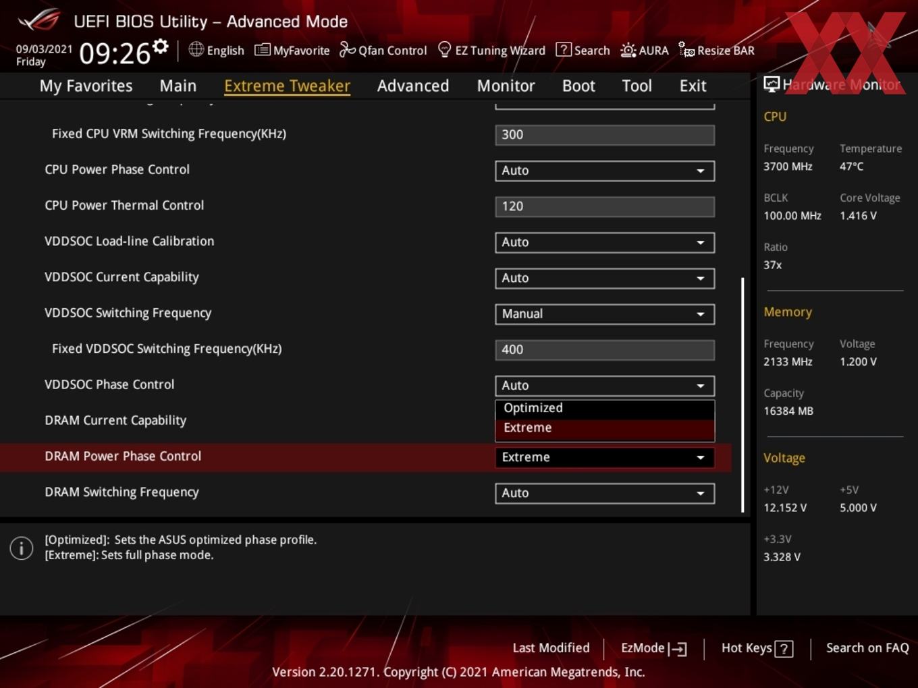Switch to EzMode
918x688 pixels.
click(x=653, y=648)
